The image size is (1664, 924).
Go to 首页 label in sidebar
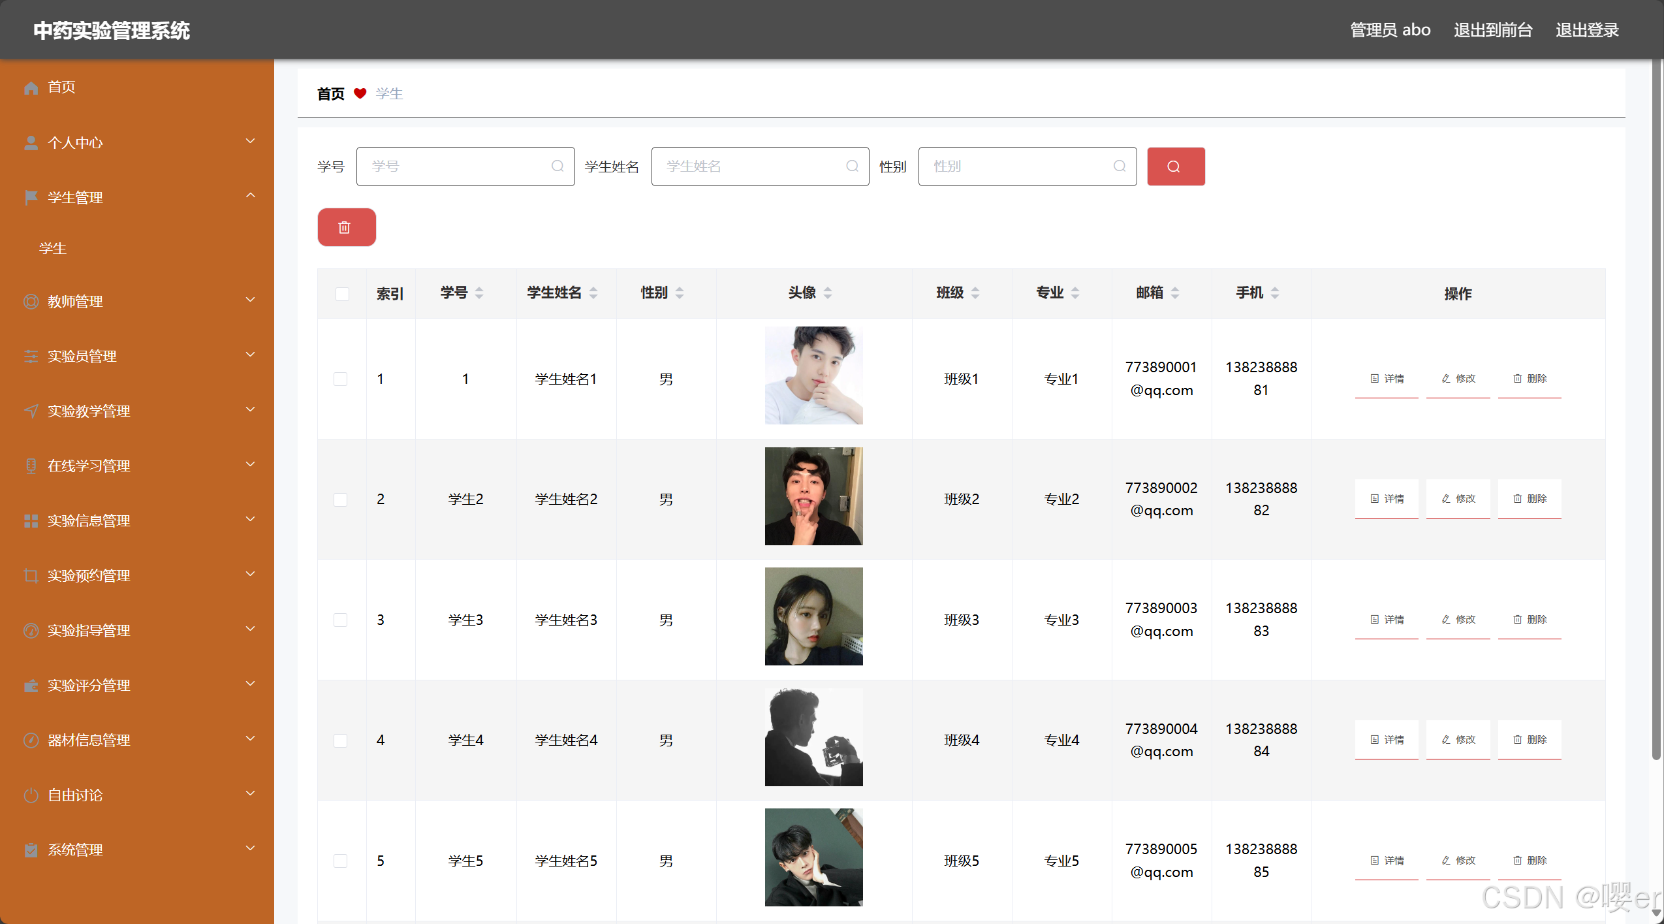(x=61, y=87)
